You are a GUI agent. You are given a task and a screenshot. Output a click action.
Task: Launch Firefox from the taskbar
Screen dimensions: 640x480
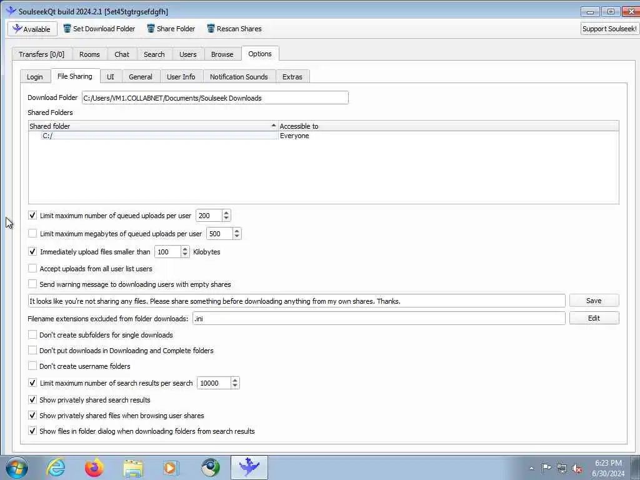coord(94,467)
